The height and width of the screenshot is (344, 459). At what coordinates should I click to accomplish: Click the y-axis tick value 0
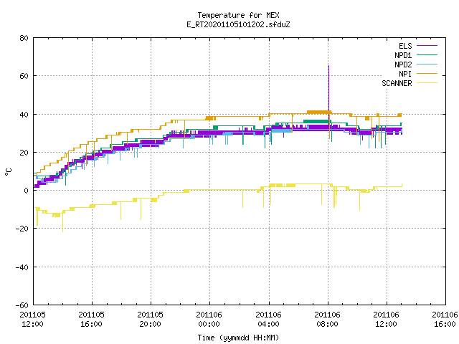click(x=26, y=191)
